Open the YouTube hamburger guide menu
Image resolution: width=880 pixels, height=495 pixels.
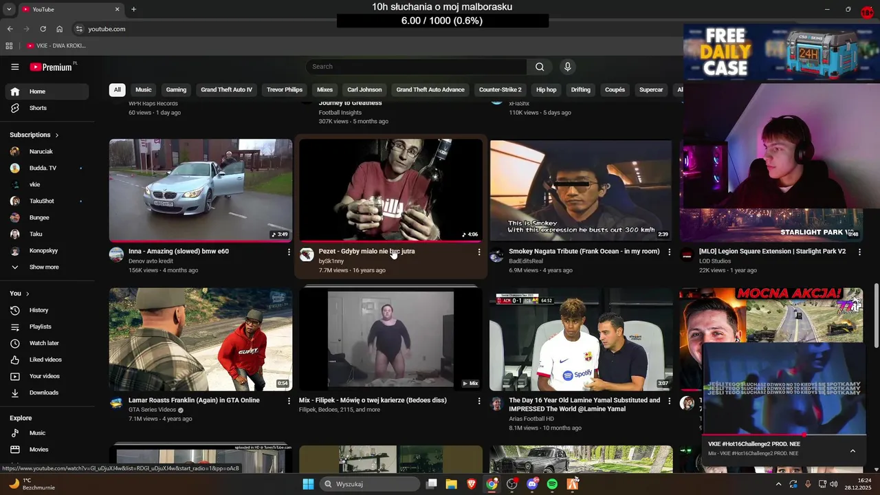point(15,67)
